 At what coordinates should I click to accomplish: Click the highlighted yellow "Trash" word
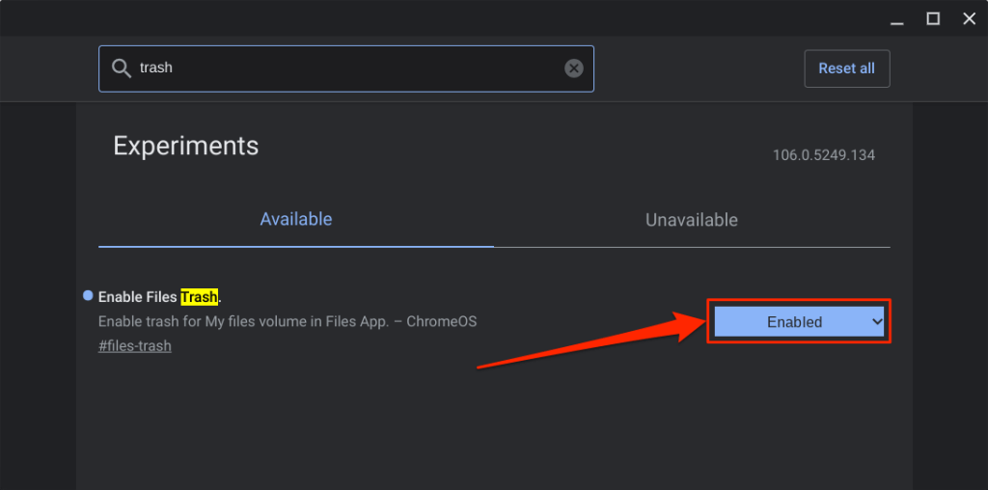click(199, 297)
